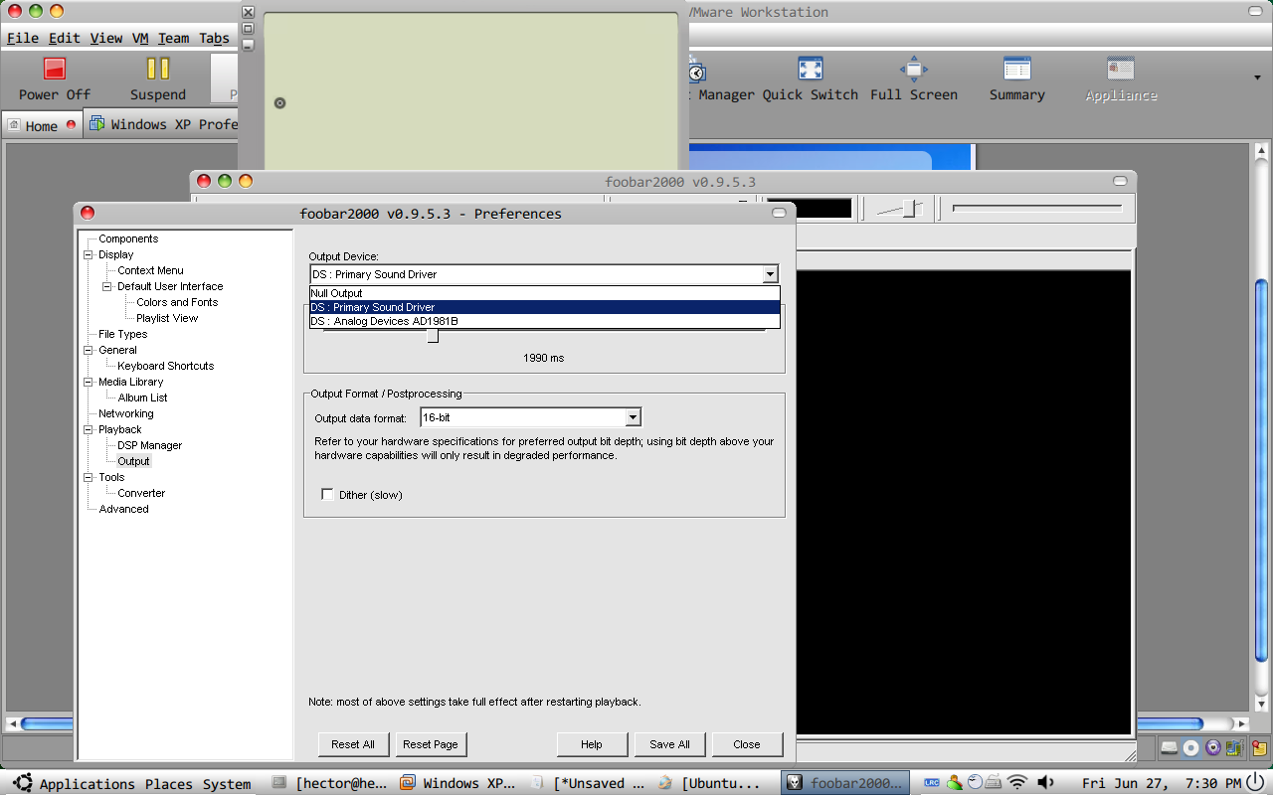Open the VMware File menu
The image size is (1273, 795).
click(x=23, y=38)
